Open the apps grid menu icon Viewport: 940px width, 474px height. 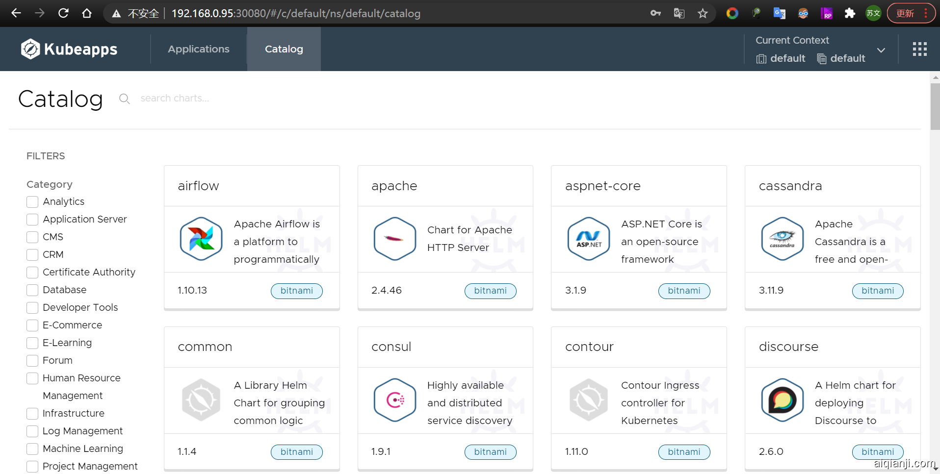click(x=919, y=49)
